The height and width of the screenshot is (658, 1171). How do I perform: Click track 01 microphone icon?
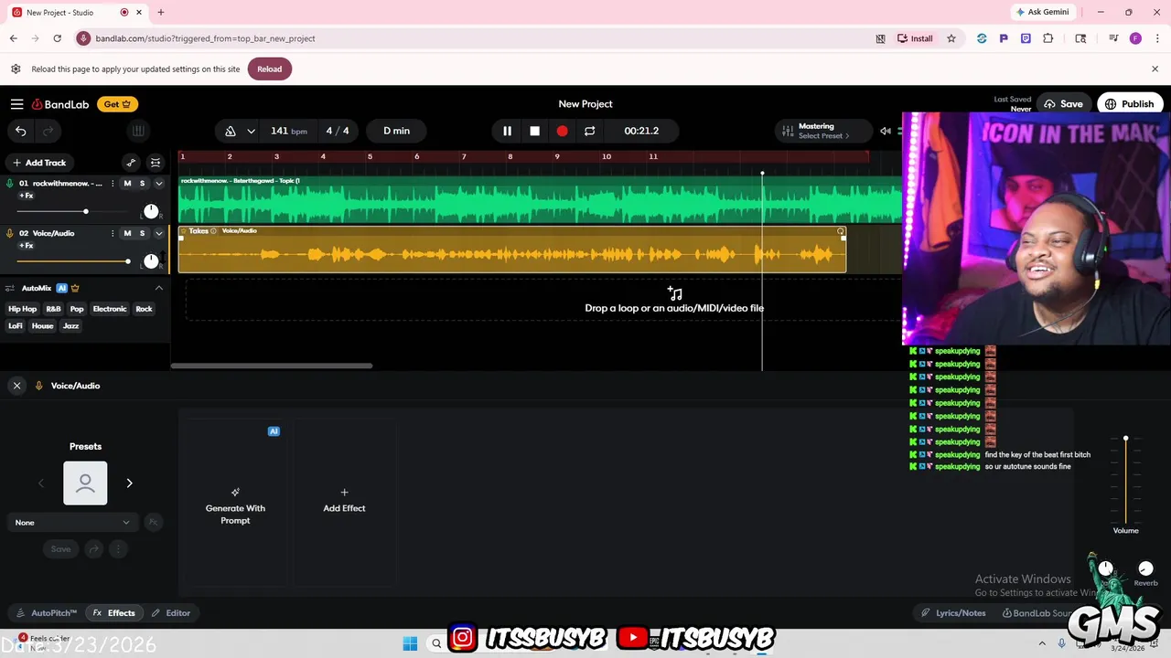10,184
